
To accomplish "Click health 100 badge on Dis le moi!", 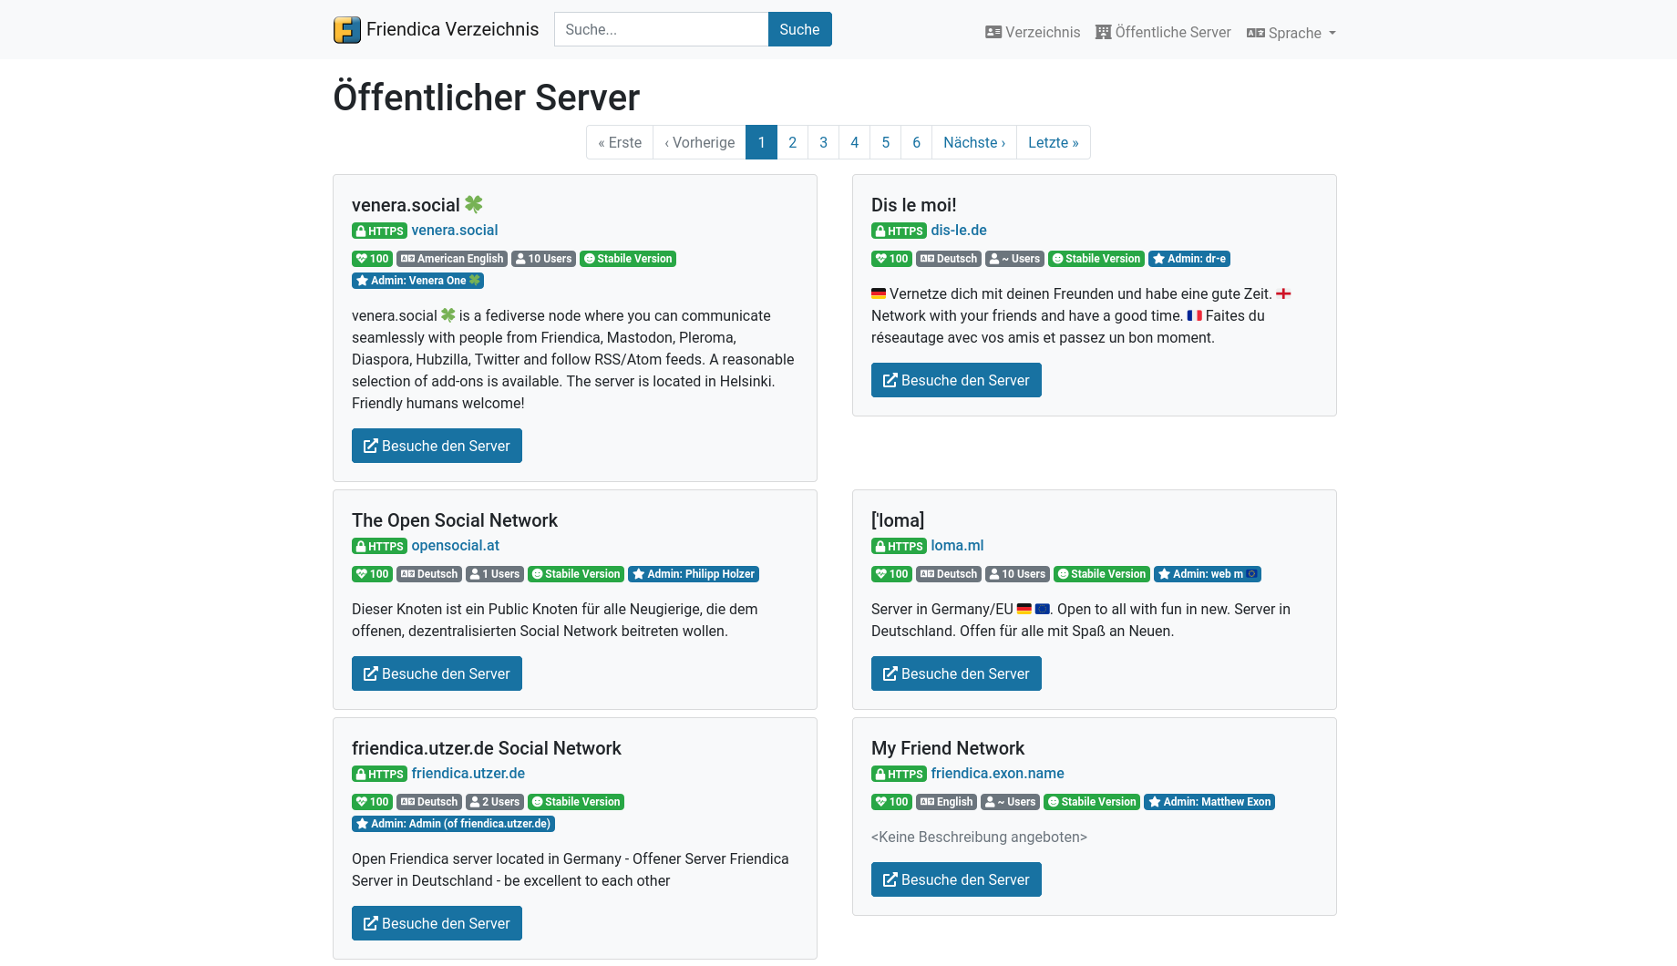I will [x=891, y=259].
